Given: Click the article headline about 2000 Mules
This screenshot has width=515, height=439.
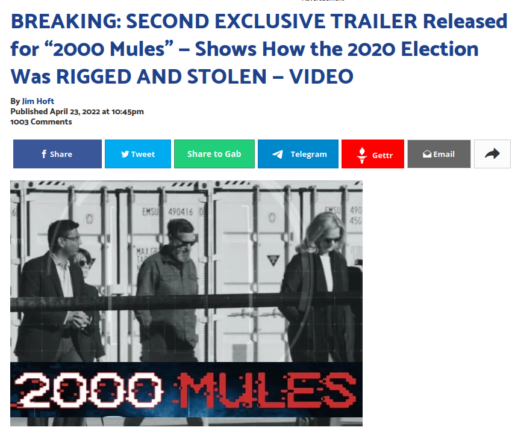Looking at the screenshot, I should pos(259,49).
